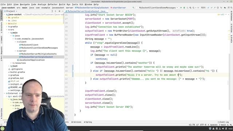This screenshot has width=233, height=131.
Task: Show Git history clock icon
Action: tap(218, 8)
